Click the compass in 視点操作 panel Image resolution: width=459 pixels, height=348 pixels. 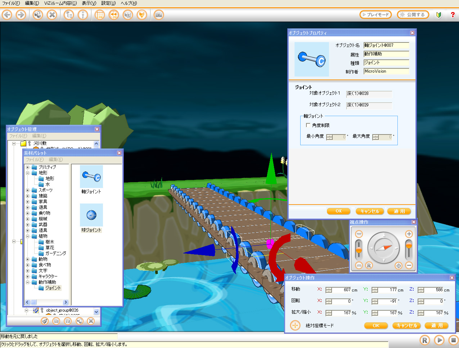click(x=384, y=248)
